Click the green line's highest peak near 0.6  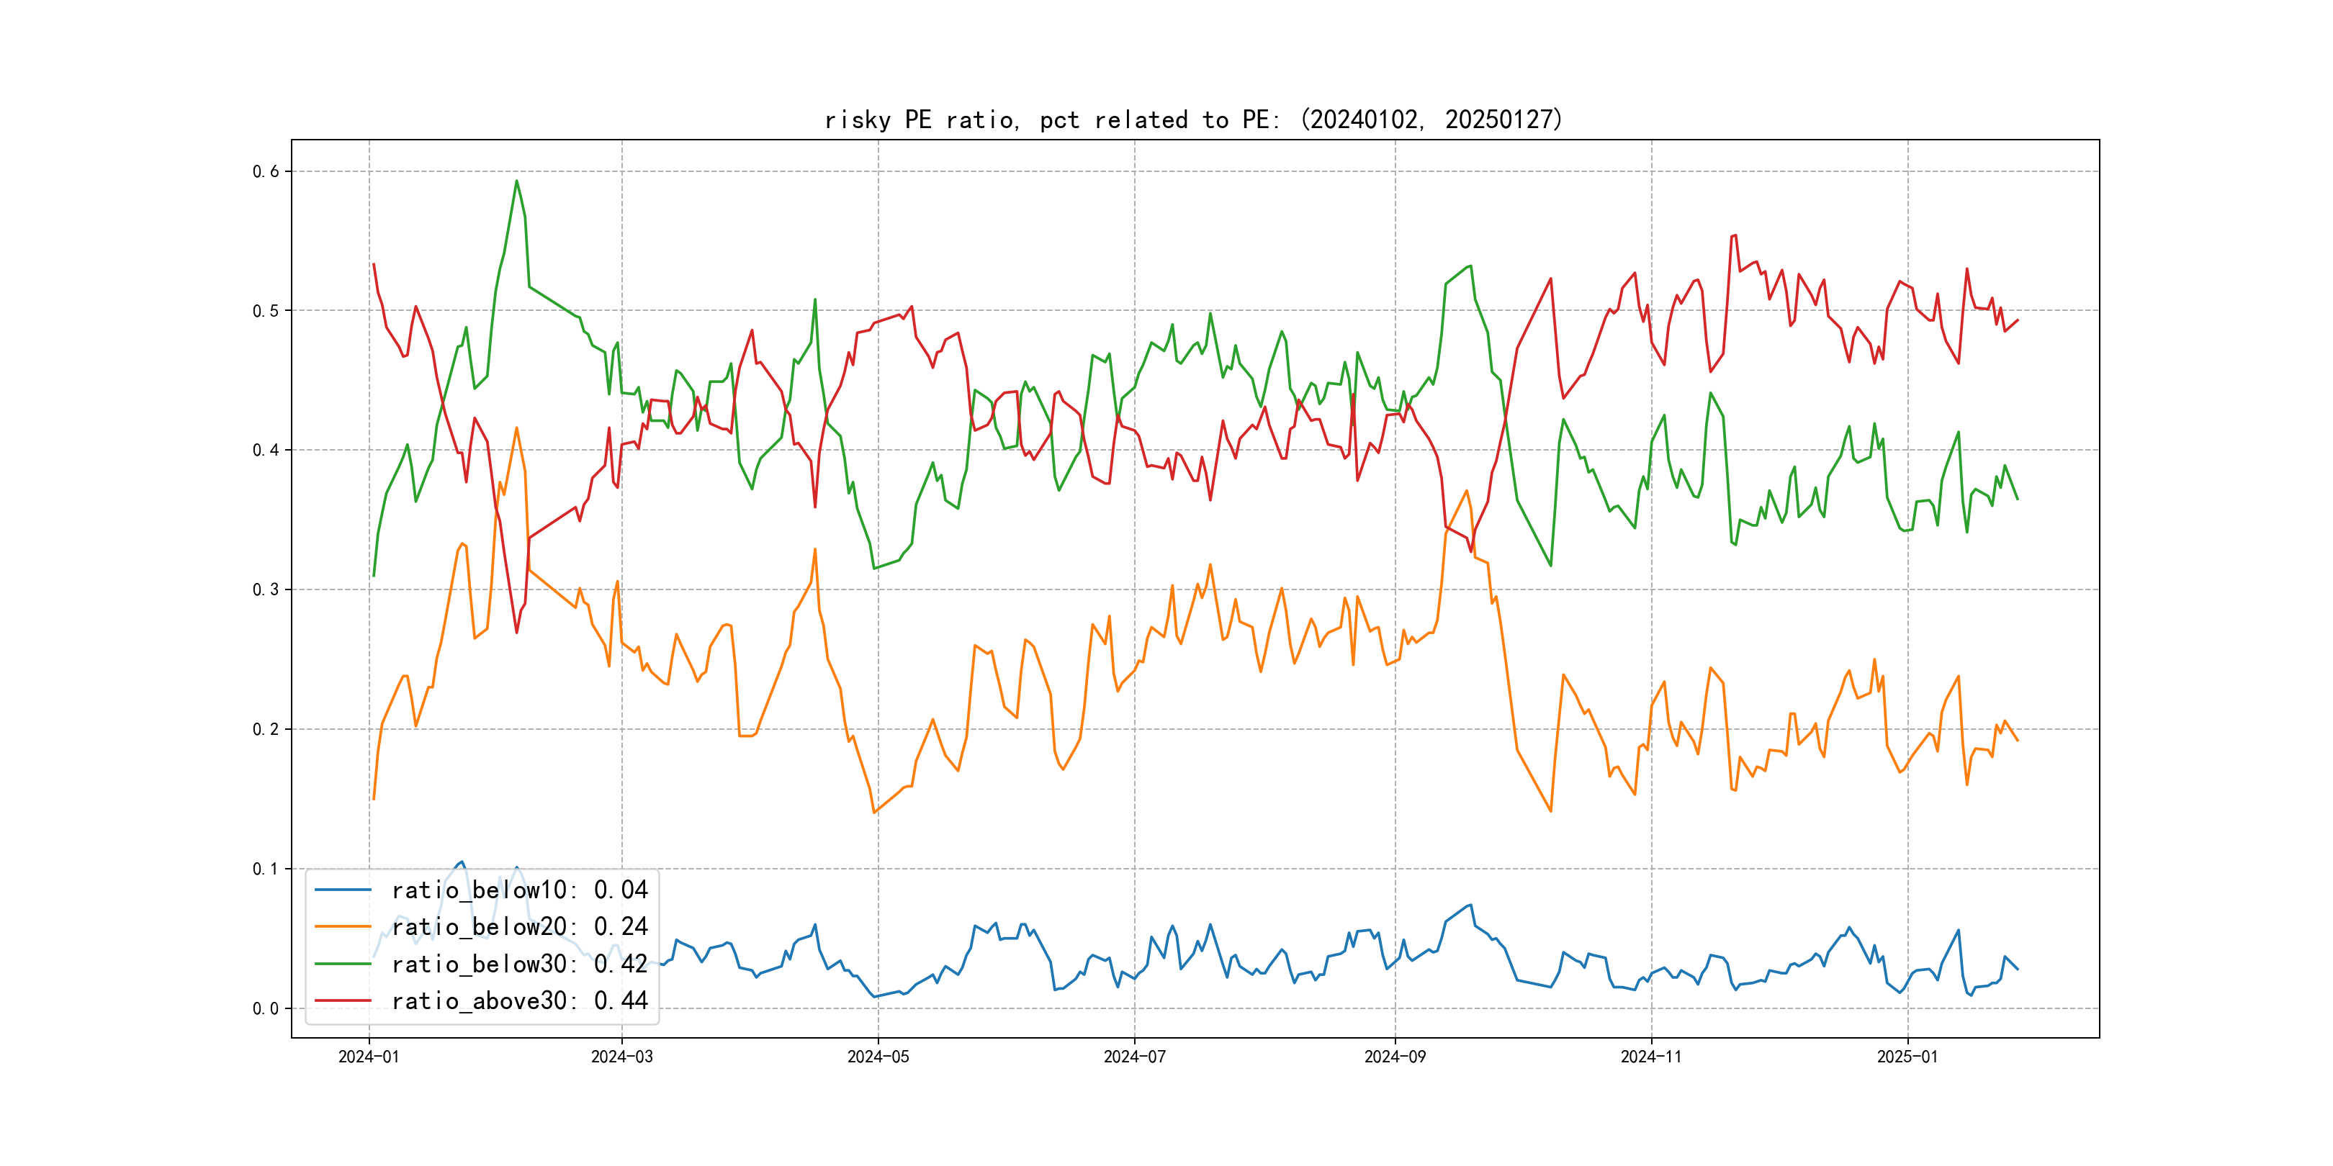[517, 181]
